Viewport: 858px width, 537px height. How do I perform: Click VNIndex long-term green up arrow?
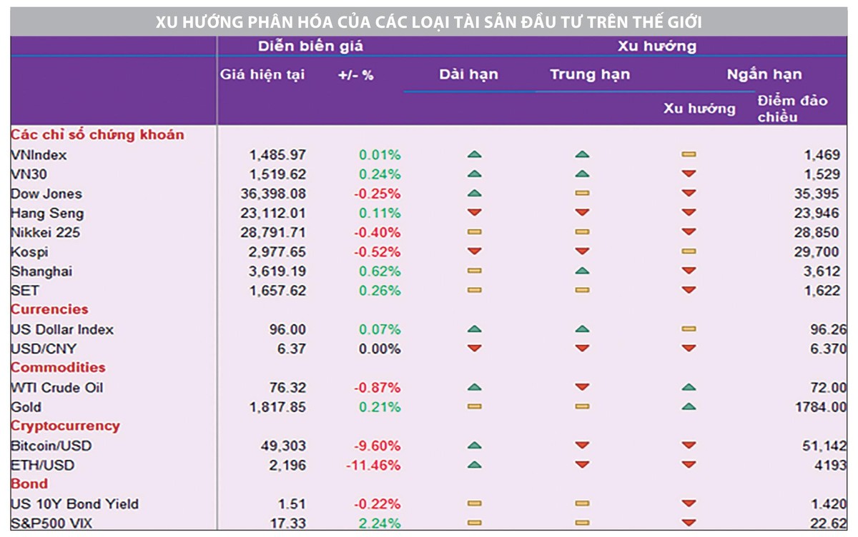[474, 154]
